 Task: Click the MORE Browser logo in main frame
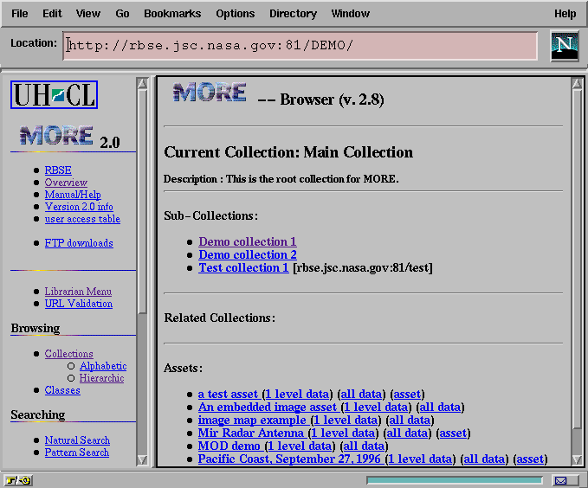pyautogui.click(x=209, y=93)
